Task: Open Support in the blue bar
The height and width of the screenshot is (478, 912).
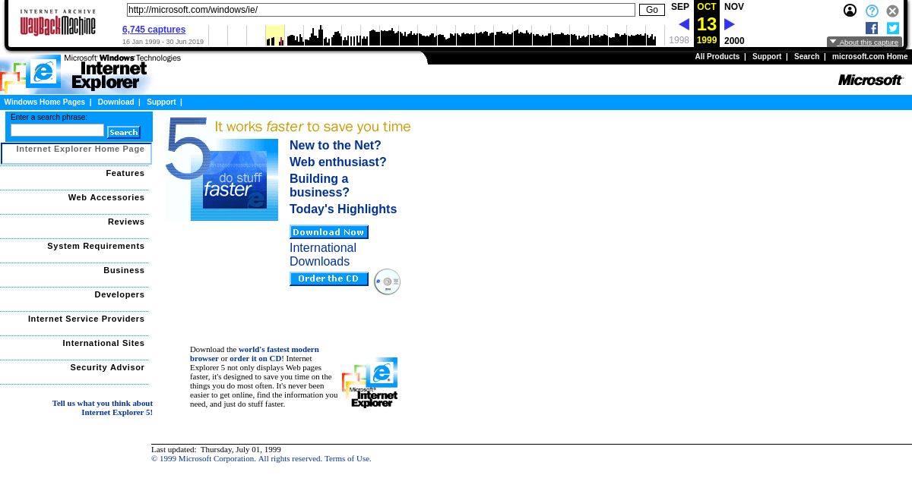Action: click(161, 102)
